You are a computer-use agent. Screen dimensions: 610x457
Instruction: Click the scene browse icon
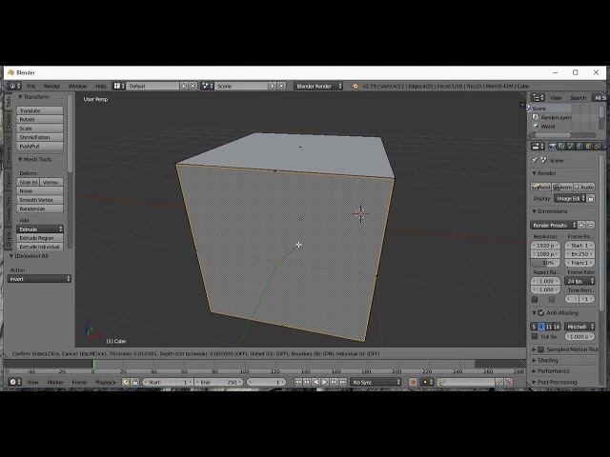click(x=207, y=86)
